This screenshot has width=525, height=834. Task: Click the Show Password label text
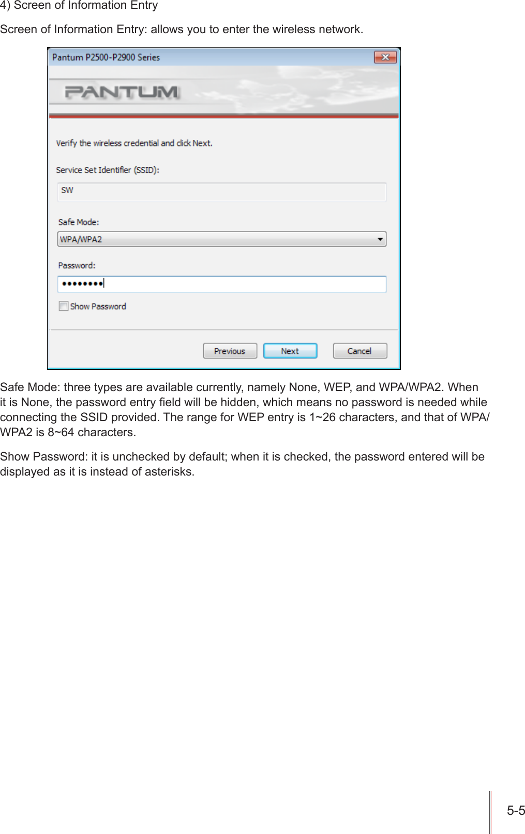click(98, 306)
